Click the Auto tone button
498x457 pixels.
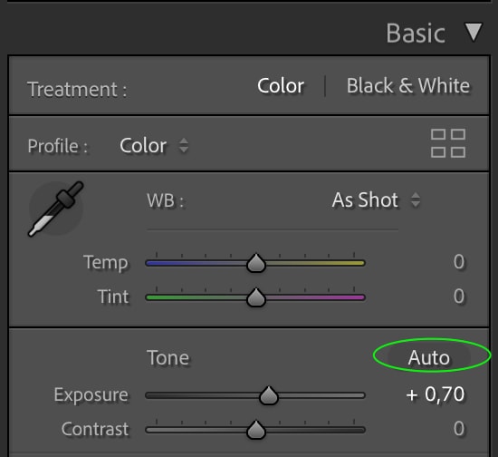(429, 357)
